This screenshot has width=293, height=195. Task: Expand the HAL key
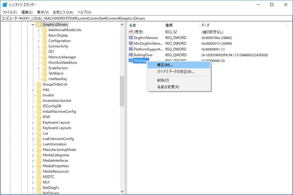click(x=33, y=90)
